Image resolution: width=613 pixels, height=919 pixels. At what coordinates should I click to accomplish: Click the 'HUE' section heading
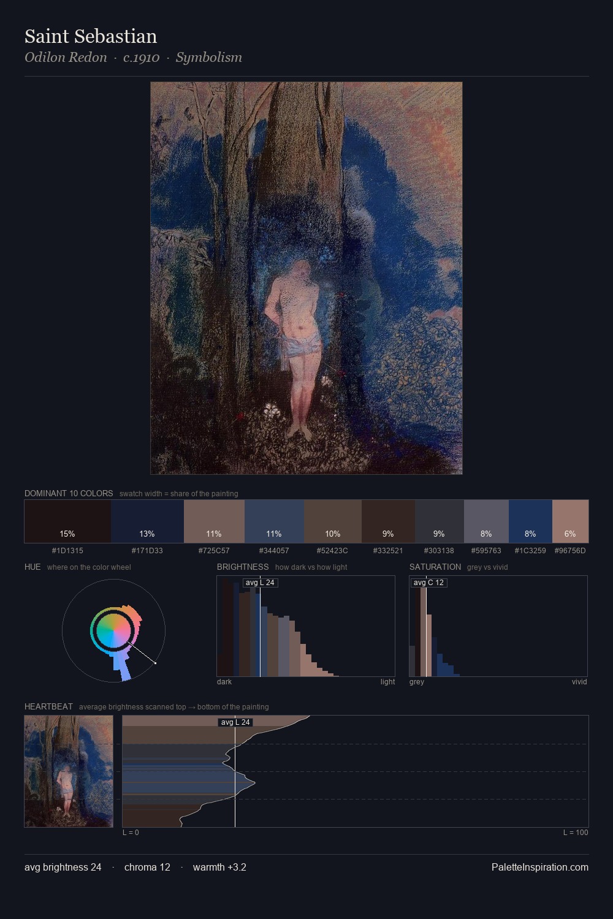point(32,567)
